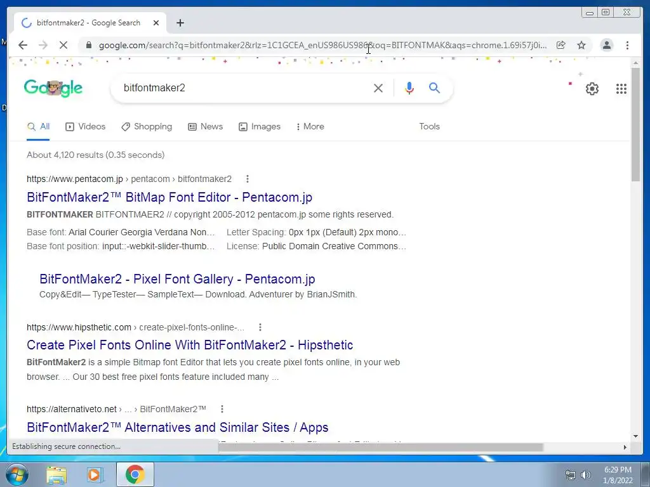650x487 pixels.
Task: Click the horizontal scrollbar thumb
Action: (381, 447)
